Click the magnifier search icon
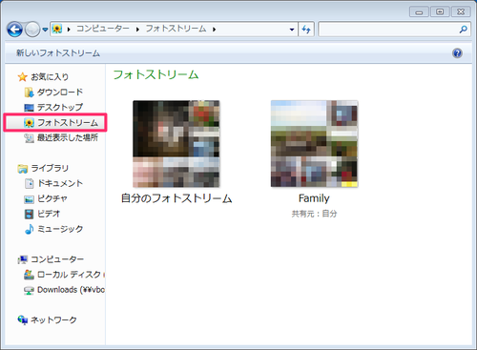 (x=464, y=30)
